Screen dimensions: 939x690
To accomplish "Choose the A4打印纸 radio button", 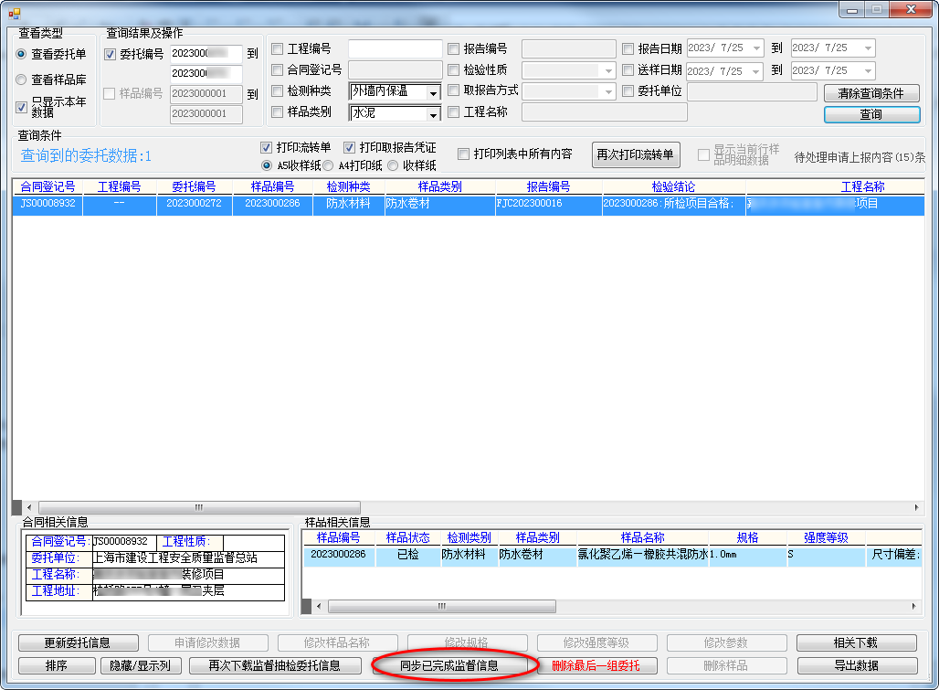I will point(328,165).
